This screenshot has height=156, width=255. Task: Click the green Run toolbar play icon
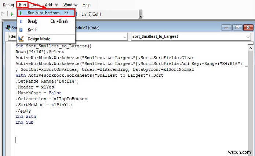click(x=12, y=14)
